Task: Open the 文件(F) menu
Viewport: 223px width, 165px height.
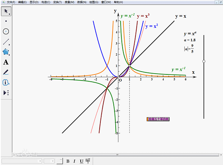Action: point(11,2)
